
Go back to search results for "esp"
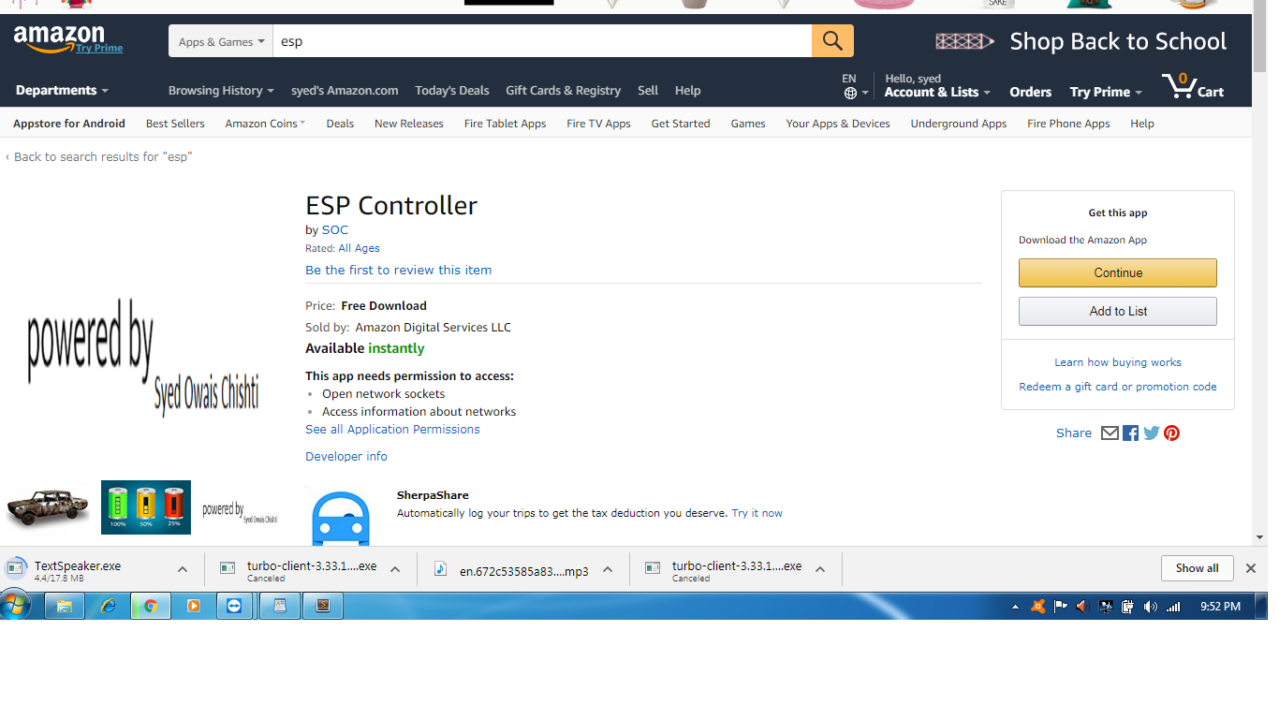98,157
